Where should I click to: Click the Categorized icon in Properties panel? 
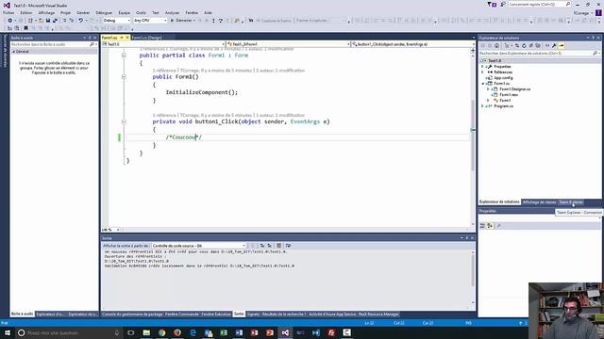482,226
